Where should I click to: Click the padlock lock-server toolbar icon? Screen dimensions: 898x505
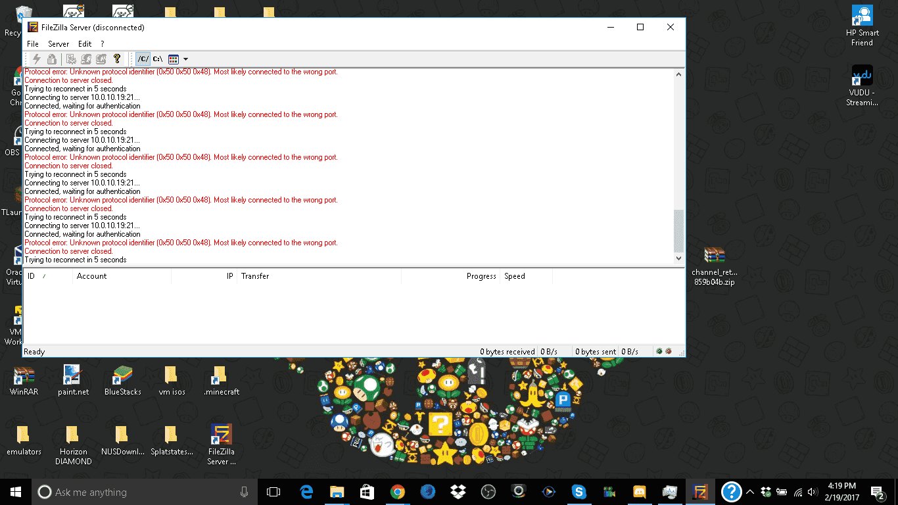(x=51, y=59)
